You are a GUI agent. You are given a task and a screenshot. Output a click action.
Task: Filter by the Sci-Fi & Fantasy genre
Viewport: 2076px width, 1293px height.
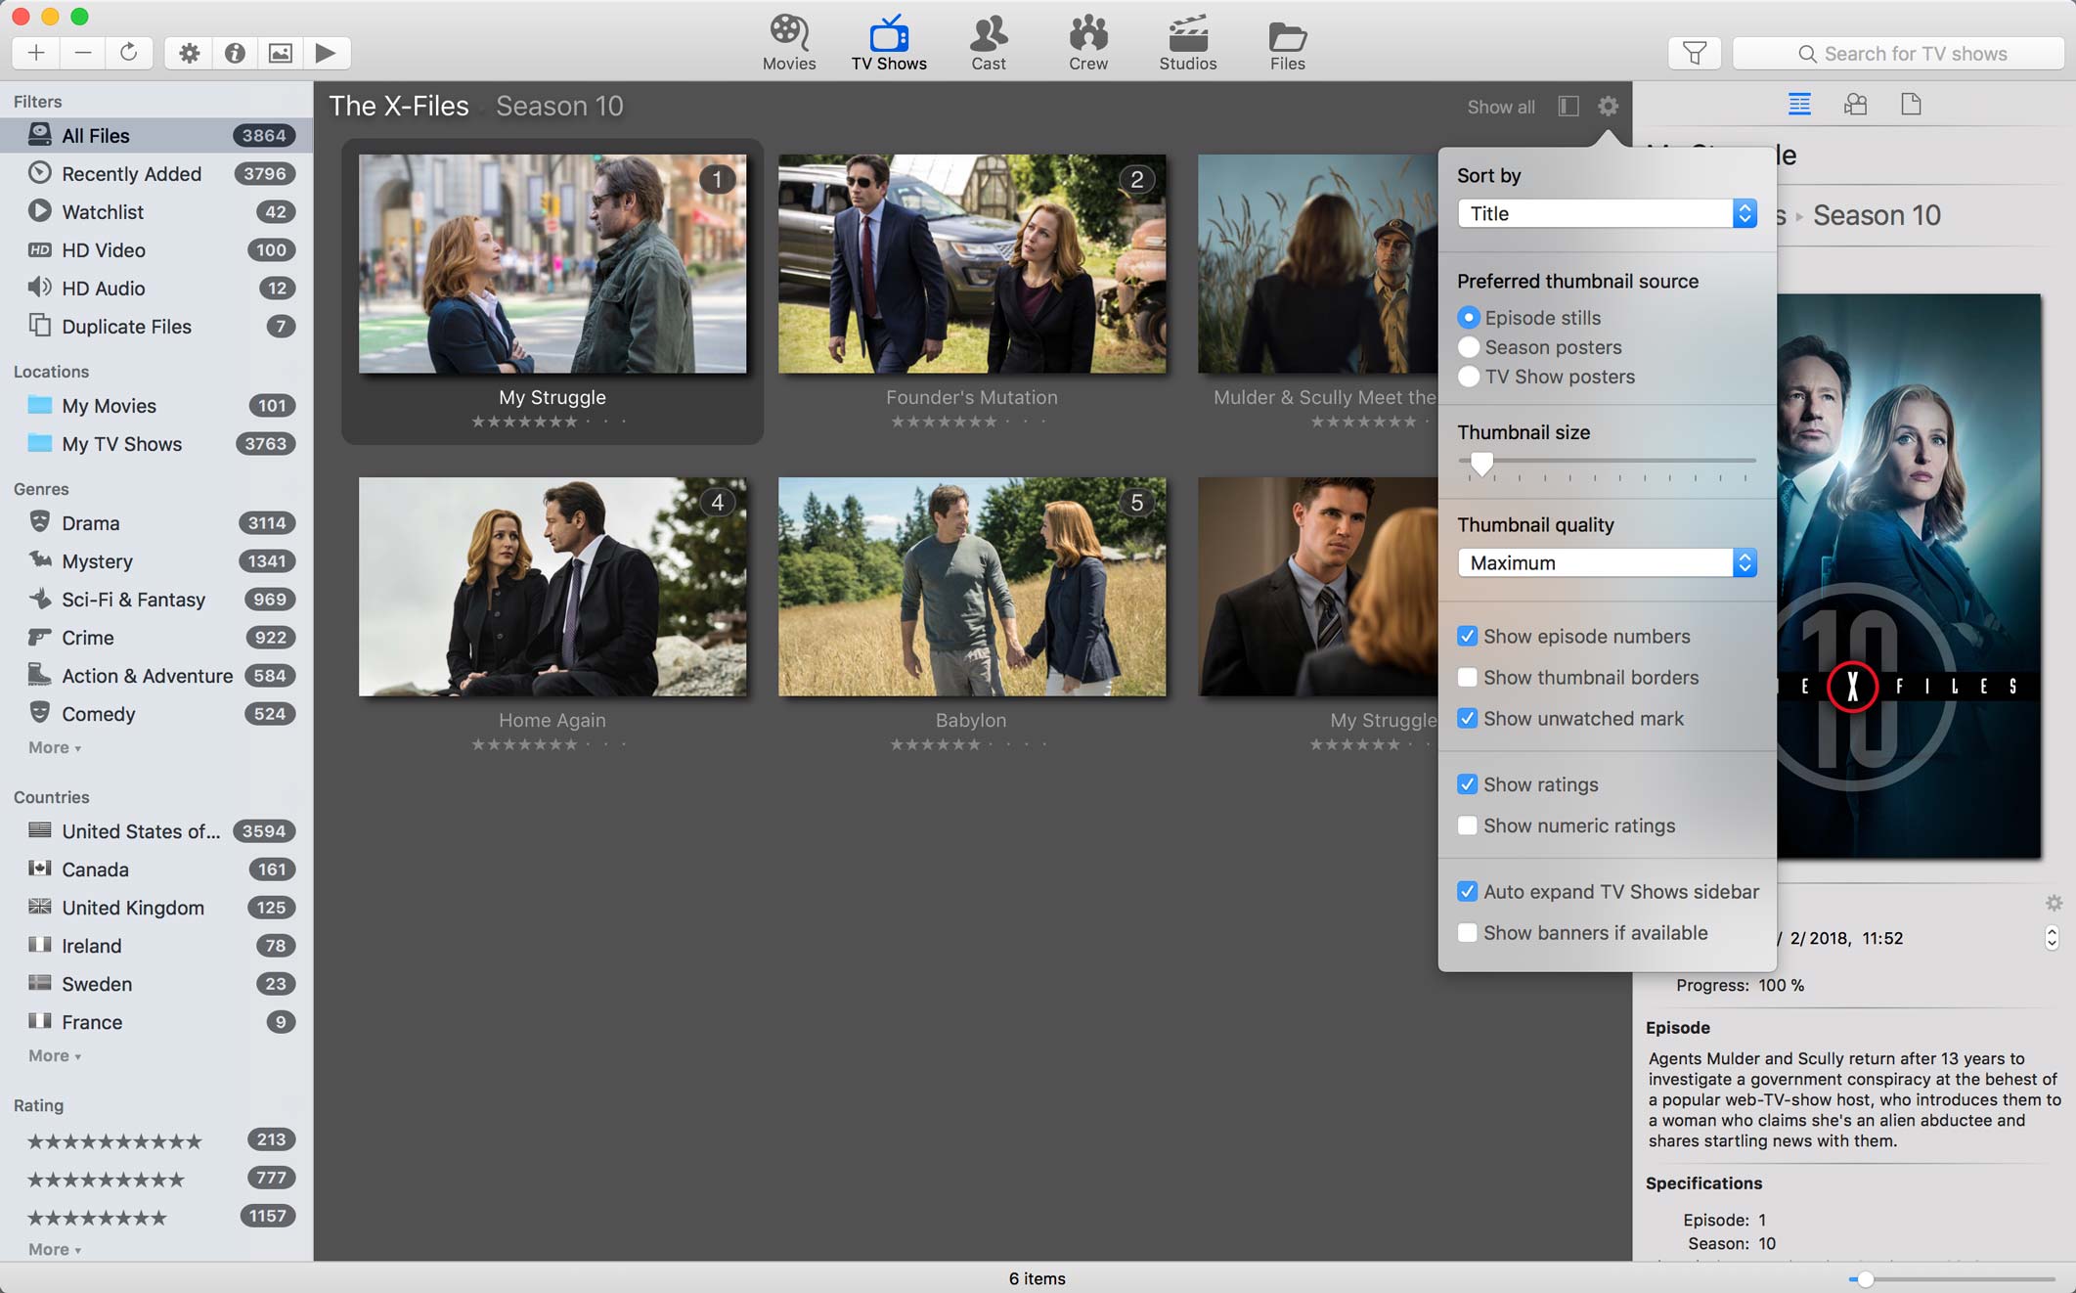[x=156, y=599]
